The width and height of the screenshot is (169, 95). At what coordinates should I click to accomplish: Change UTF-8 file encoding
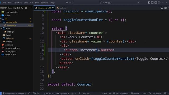[x=104, y=93]
